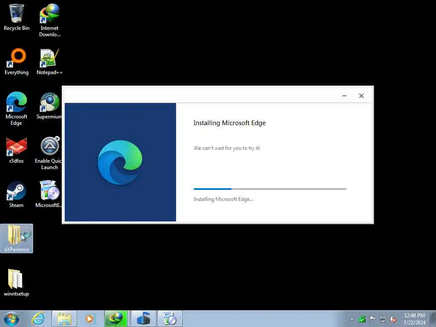Open the network tray icon
The image size is (436, 327).
click(383, 319)
